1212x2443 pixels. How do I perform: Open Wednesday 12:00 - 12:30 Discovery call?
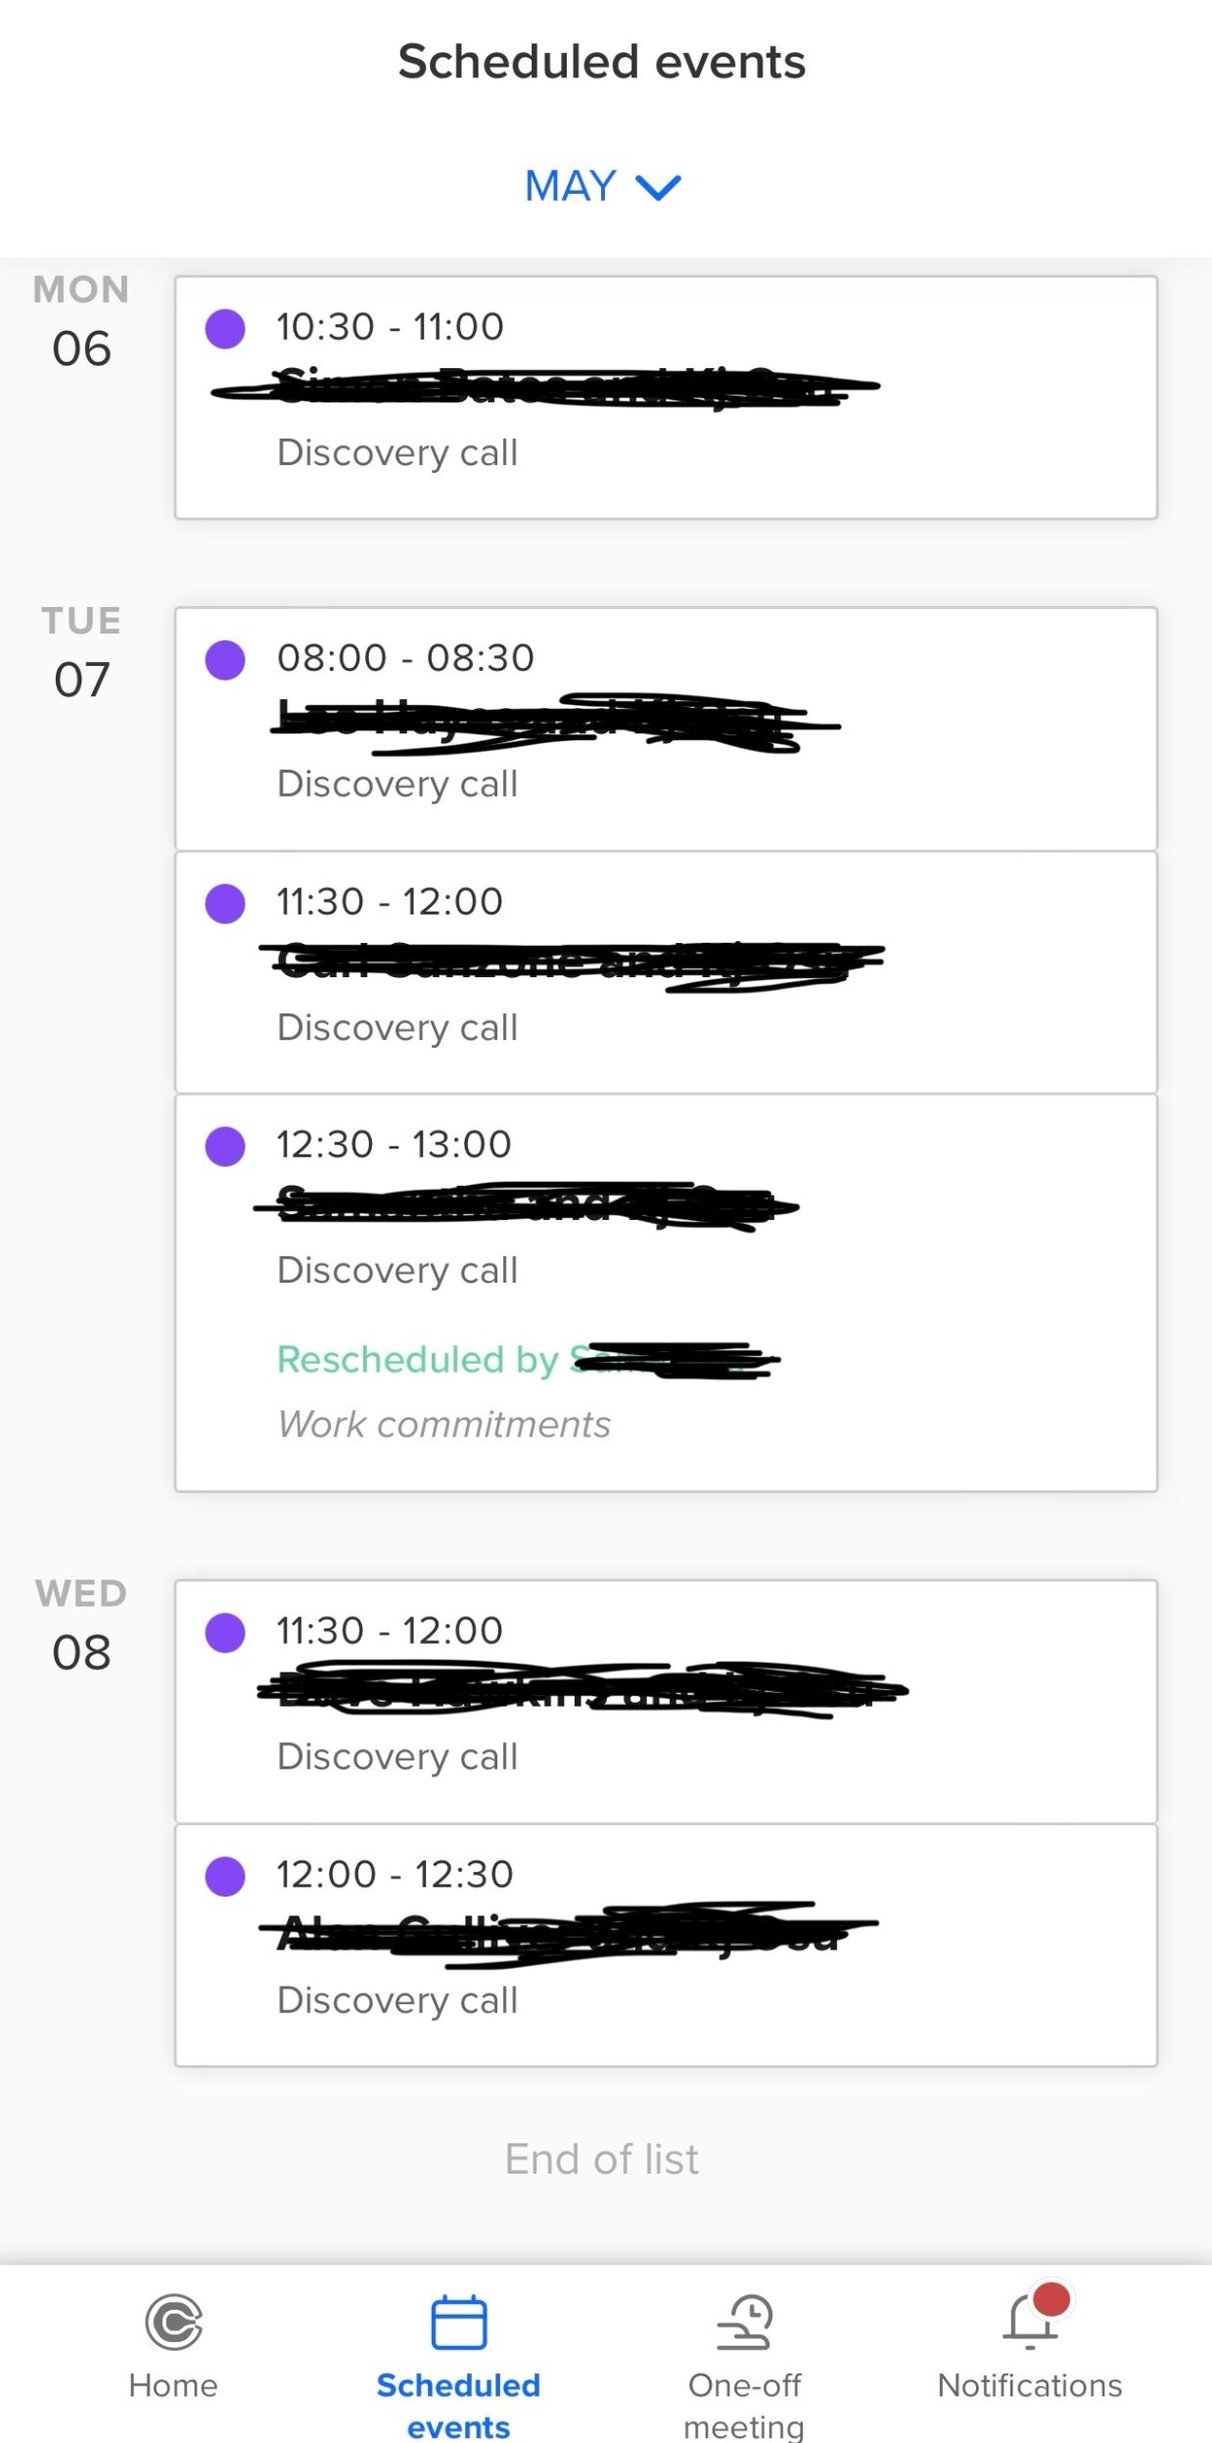pyautogui.click(x=666, y=1945)
